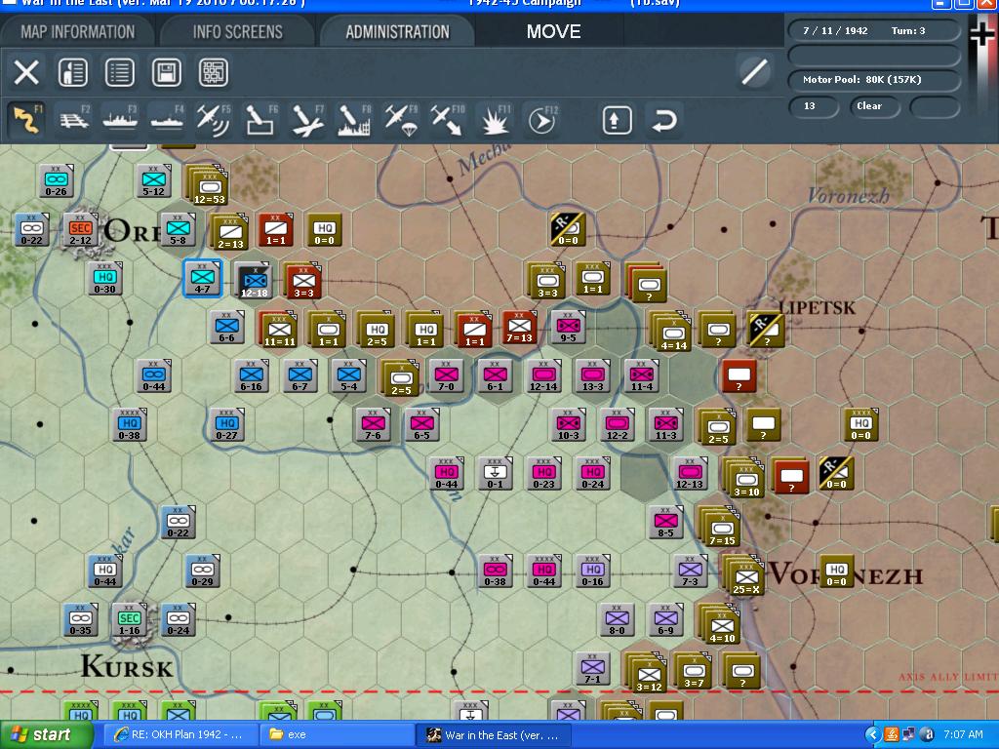Select the Soviet 3=10 stack

tap(744, 478)
